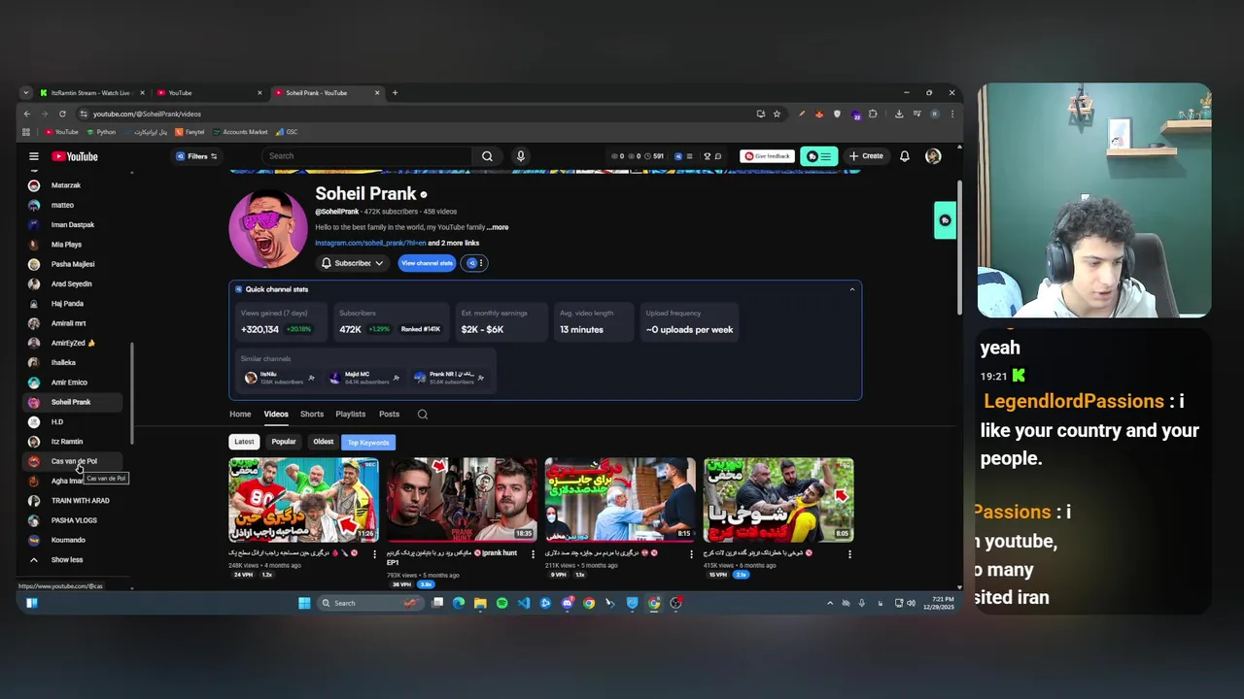The image size is (1244, 699).
Task: Click the View channel stats button
Action: pyautogui.click(x=427, y=263)
